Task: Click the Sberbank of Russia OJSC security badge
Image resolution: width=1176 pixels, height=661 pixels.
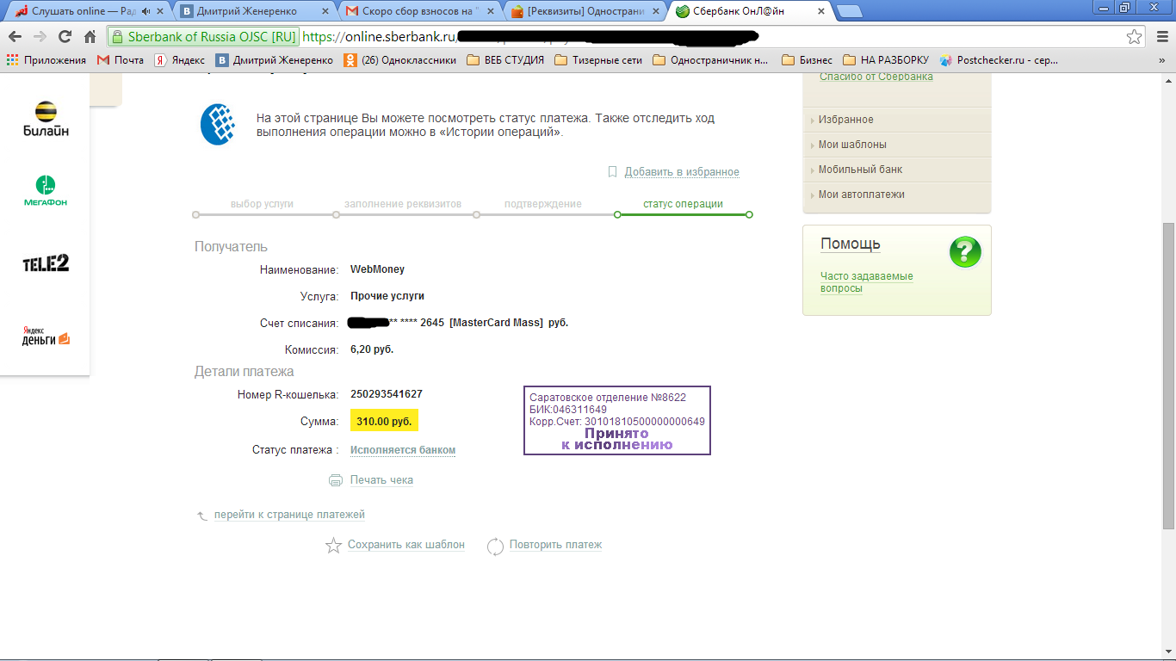Action: pos(203,37)
